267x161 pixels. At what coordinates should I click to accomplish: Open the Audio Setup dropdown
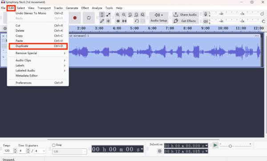(159, 18)
